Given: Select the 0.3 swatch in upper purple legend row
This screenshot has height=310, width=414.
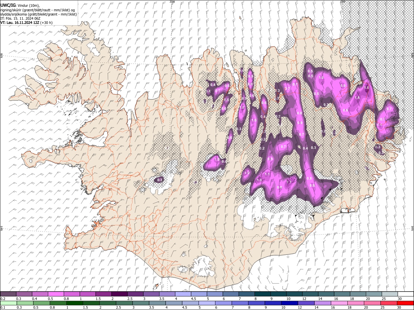Looking at the screenshot, I should [x=24, y=294].
